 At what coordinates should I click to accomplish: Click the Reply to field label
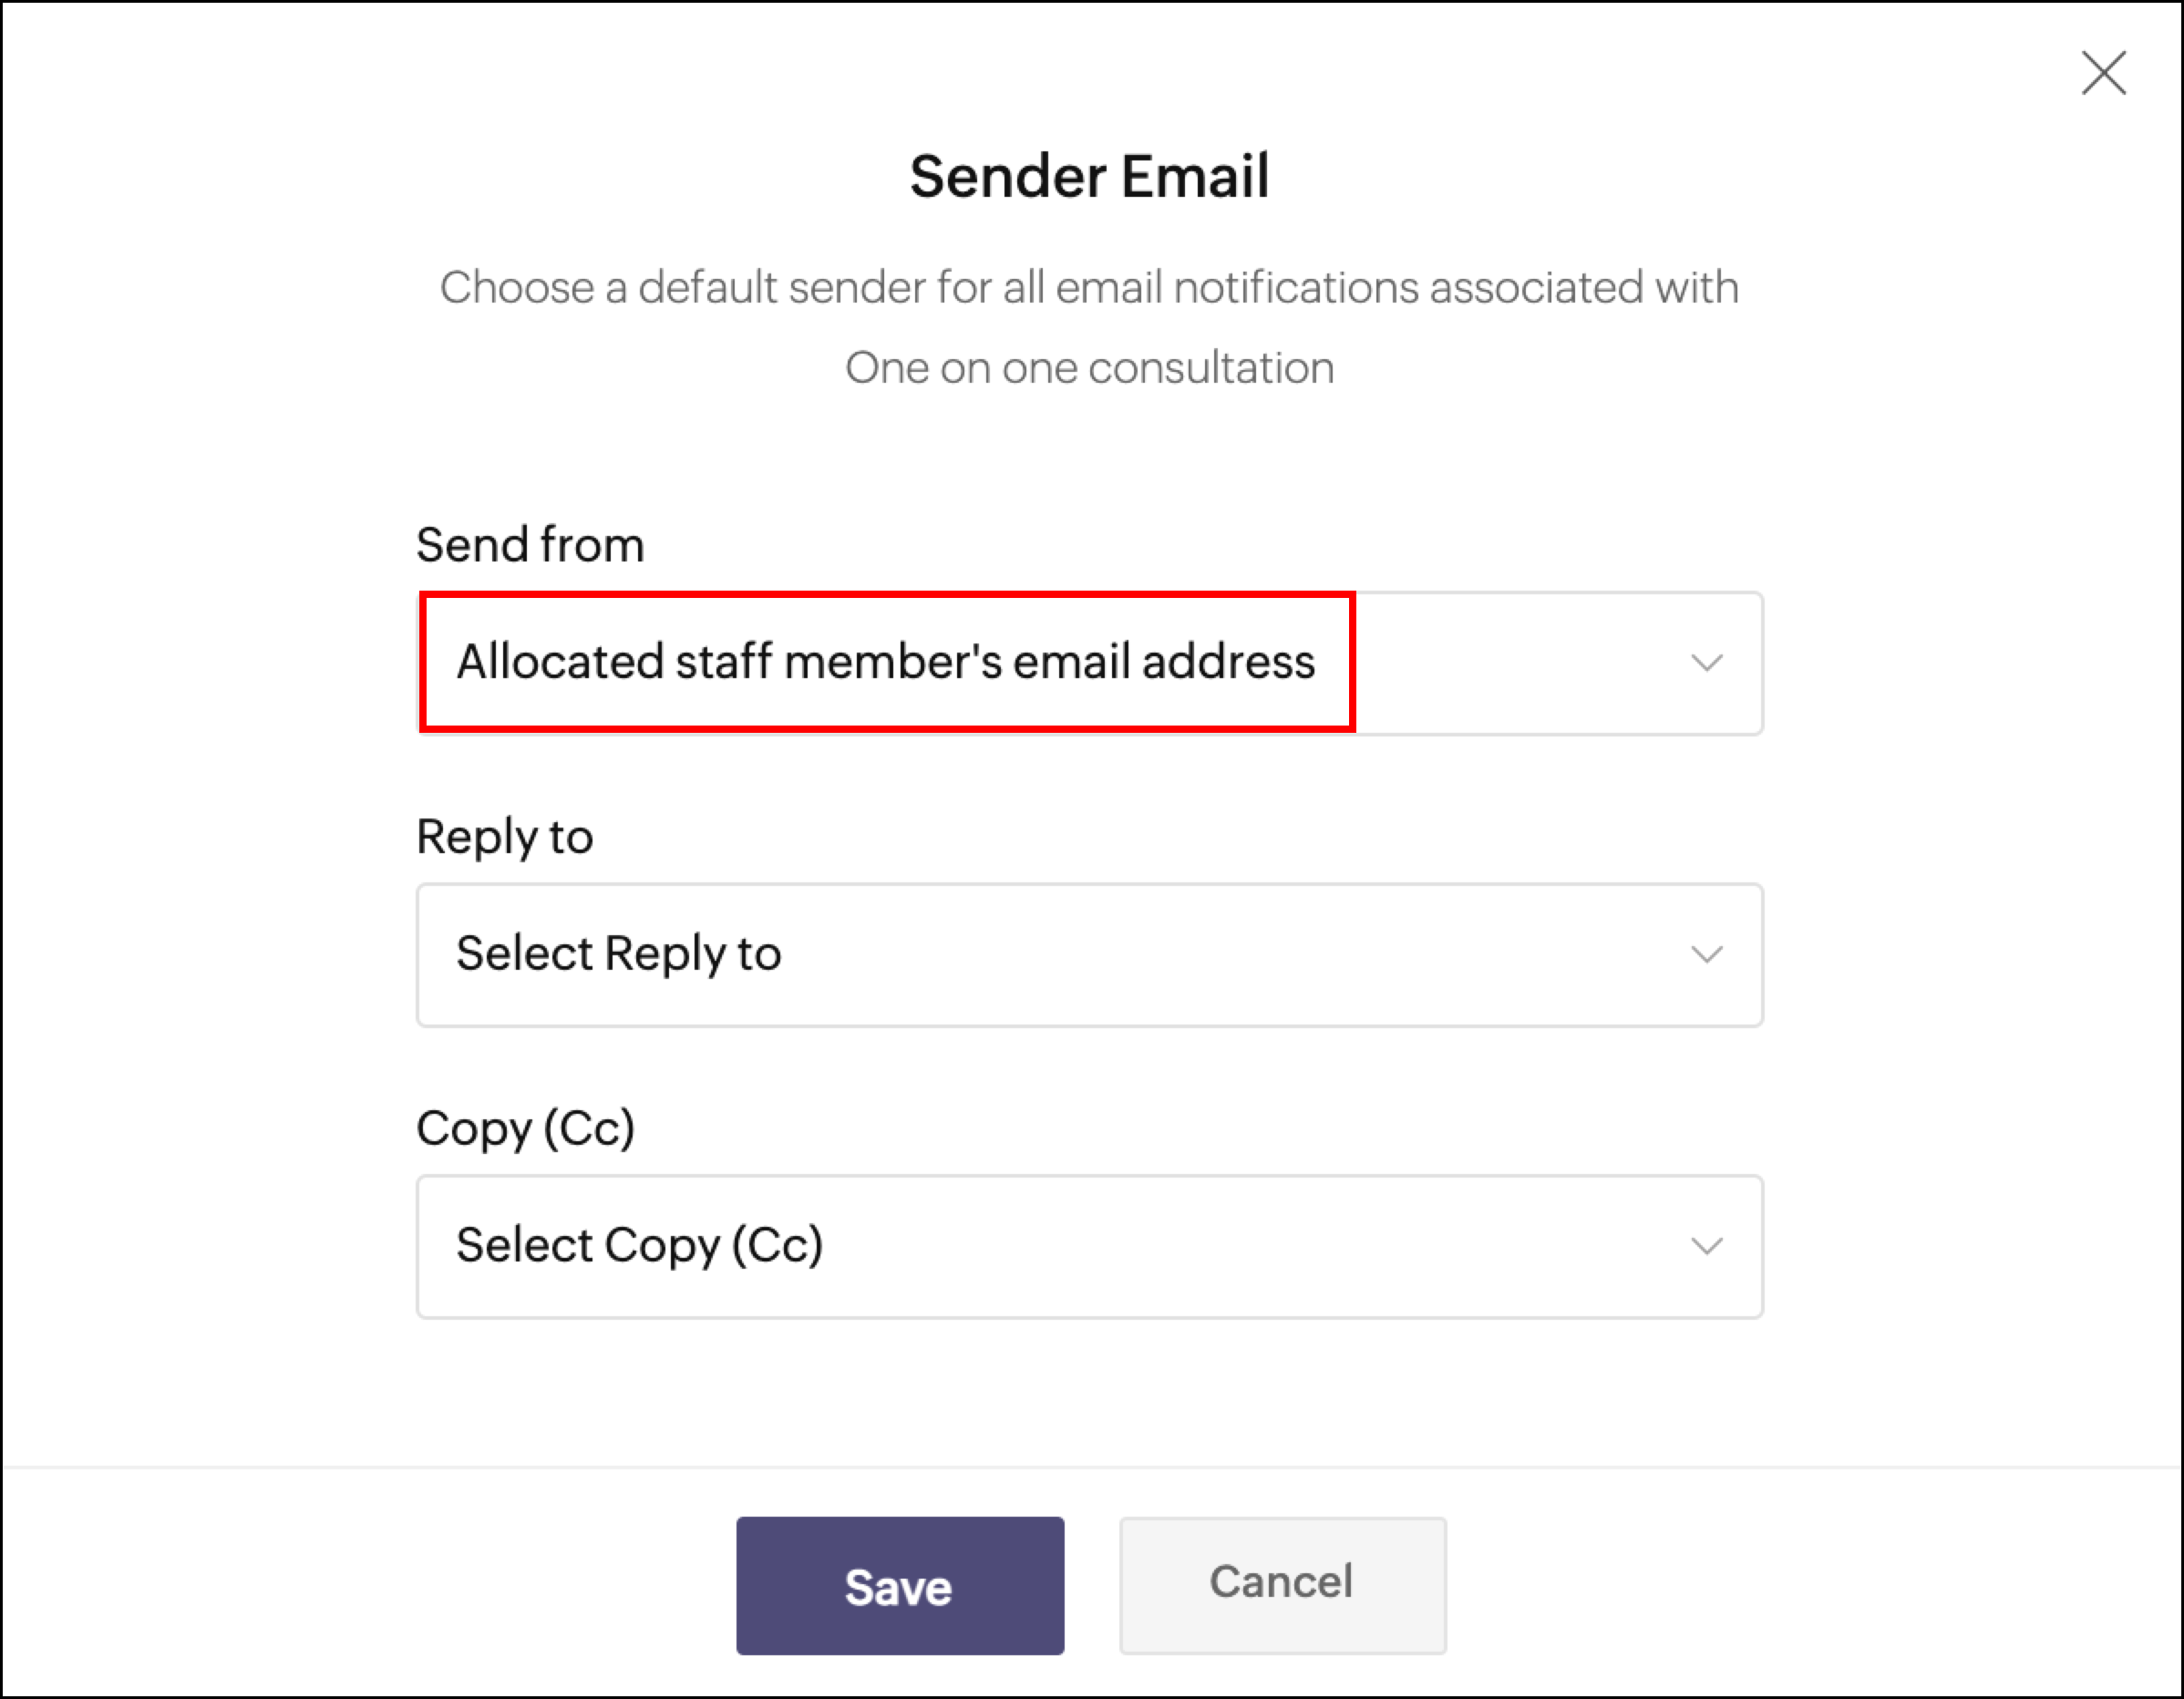point(505,837)
